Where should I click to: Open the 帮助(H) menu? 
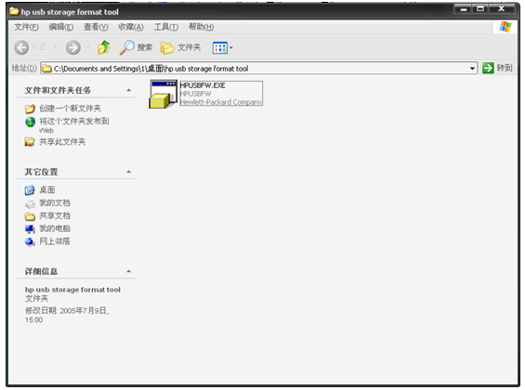(x=202, y=27)
